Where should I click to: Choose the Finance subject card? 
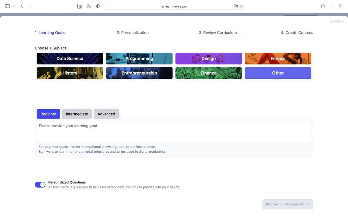[x=209, y=73]
